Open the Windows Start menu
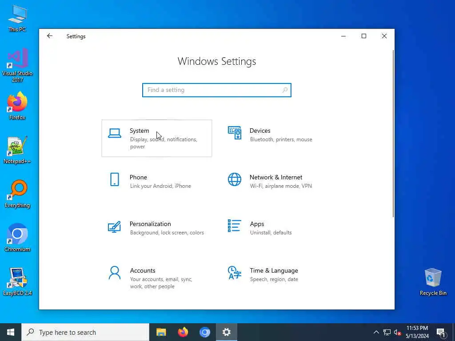Viewport: 455px width, 341px height. pyautogui.click(x=11, y=332)
